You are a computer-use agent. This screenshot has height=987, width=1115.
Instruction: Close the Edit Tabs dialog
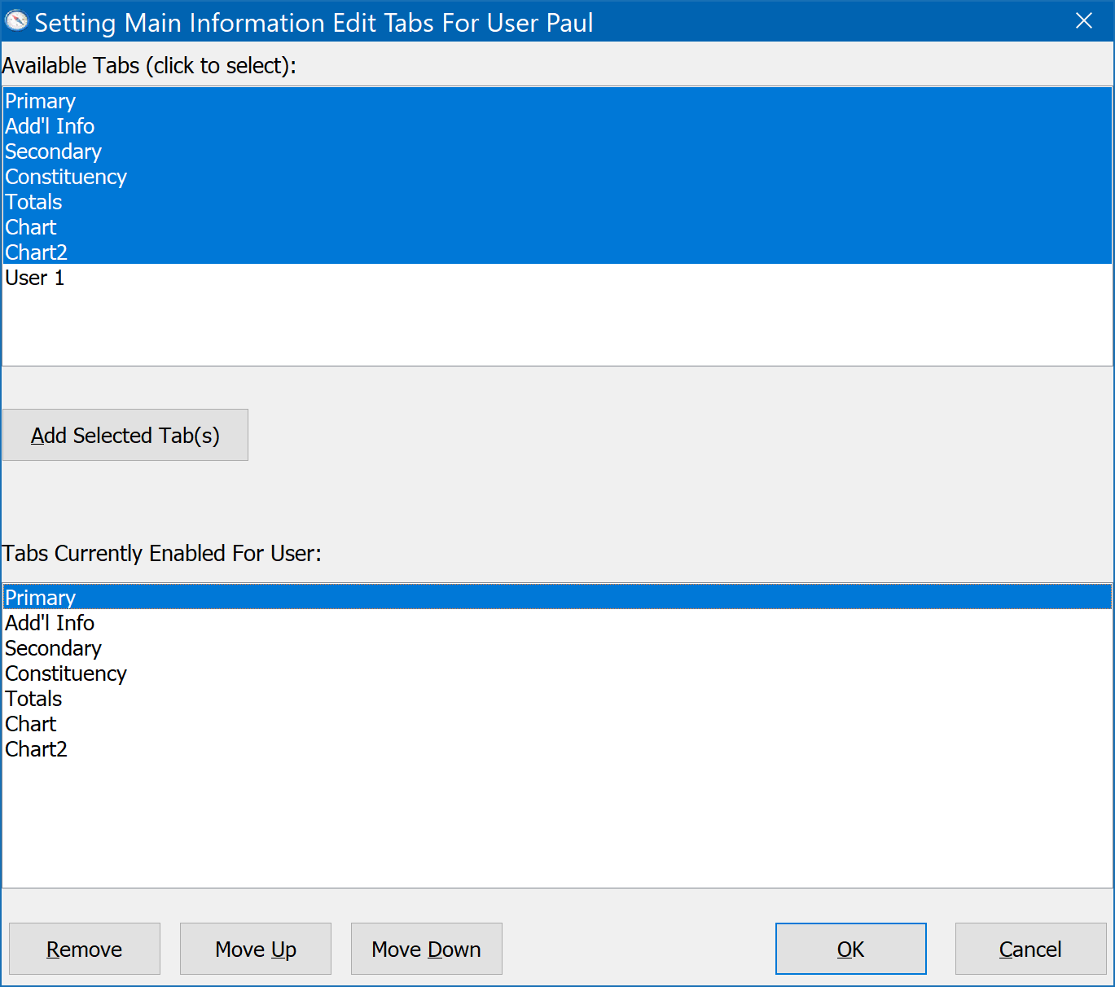coord(1083,21)
